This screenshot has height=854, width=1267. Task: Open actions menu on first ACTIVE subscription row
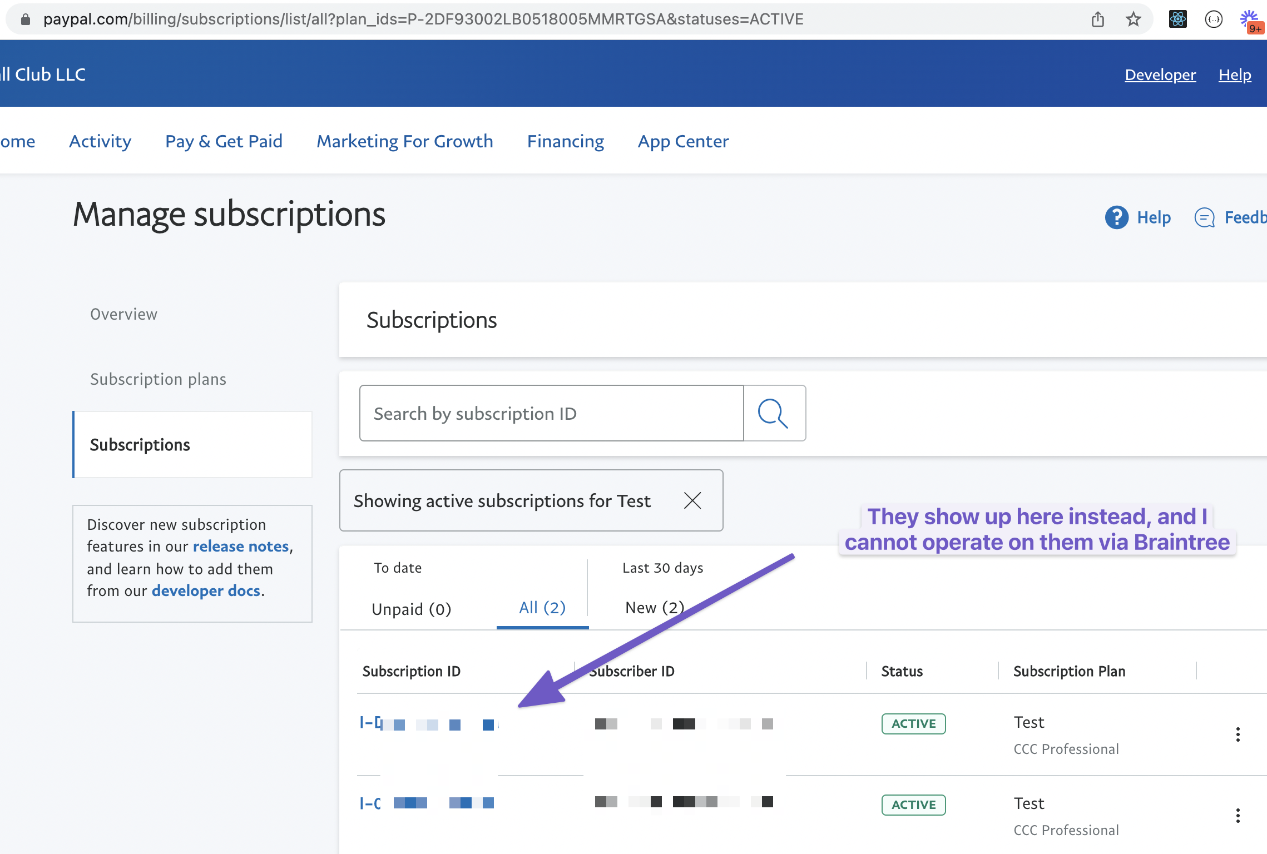[x=1238, y=734]
